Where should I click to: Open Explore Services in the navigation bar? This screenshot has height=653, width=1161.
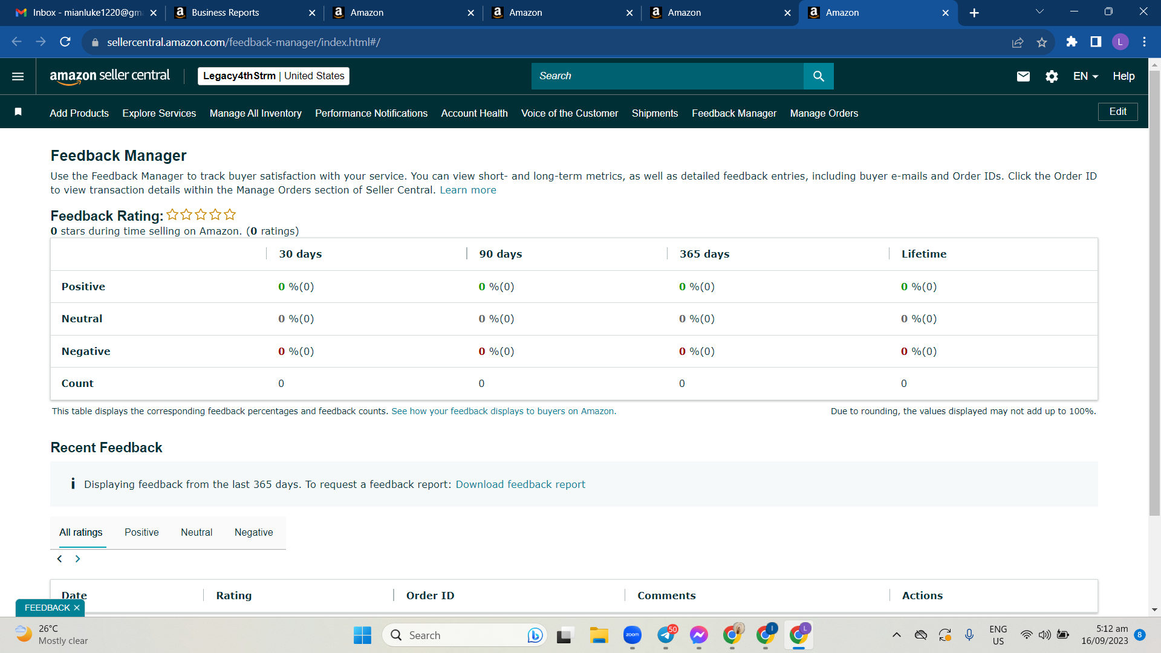pos(159,113)
